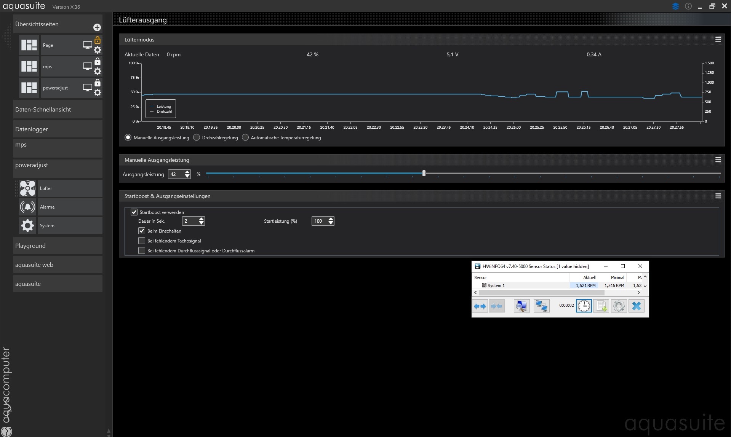Click the info icon in title bar
Screen dimensions: 731x437
point(688,6)
